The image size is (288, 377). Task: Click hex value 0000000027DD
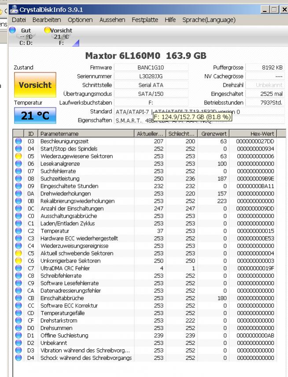pos(255,141)
